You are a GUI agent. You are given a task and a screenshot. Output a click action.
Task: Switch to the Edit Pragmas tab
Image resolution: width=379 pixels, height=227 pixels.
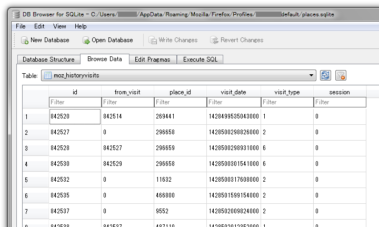[153, 60]
